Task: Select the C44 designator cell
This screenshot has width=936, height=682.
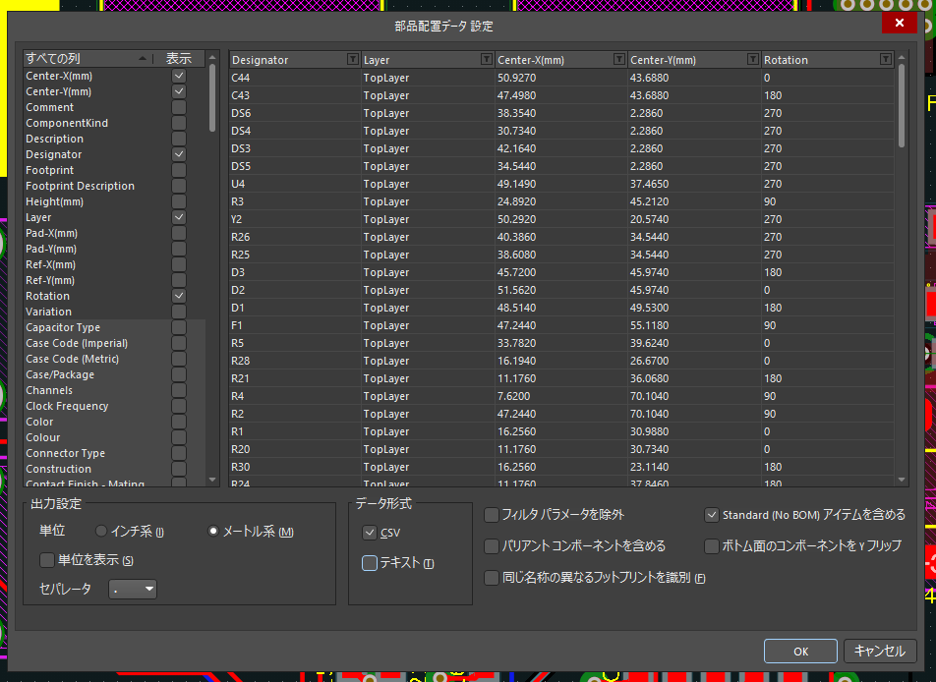Action: (x=295, y=78)
